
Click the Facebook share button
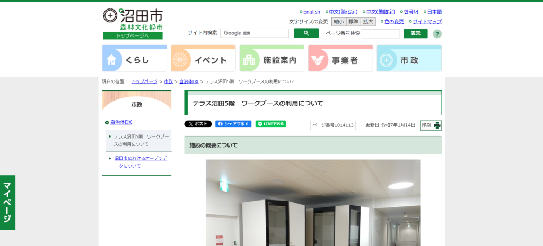[x=233, y=124]
